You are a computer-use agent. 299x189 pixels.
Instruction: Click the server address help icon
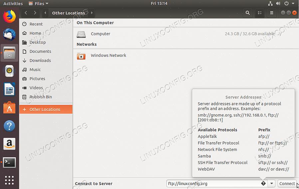[263, 183]
